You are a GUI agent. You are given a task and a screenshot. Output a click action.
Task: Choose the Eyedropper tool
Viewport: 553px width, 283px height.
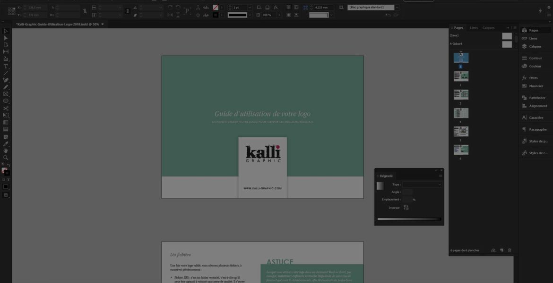tap(6, 143)
